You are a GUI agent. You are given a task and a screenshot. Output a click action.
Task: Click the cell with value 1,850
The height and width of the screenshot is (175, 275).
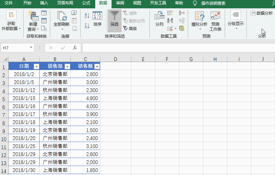[85, 170]
